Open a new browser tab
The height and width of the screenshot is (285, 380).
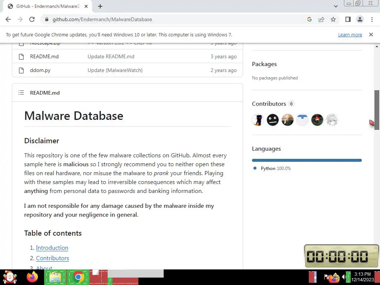(x=100, y=6)
